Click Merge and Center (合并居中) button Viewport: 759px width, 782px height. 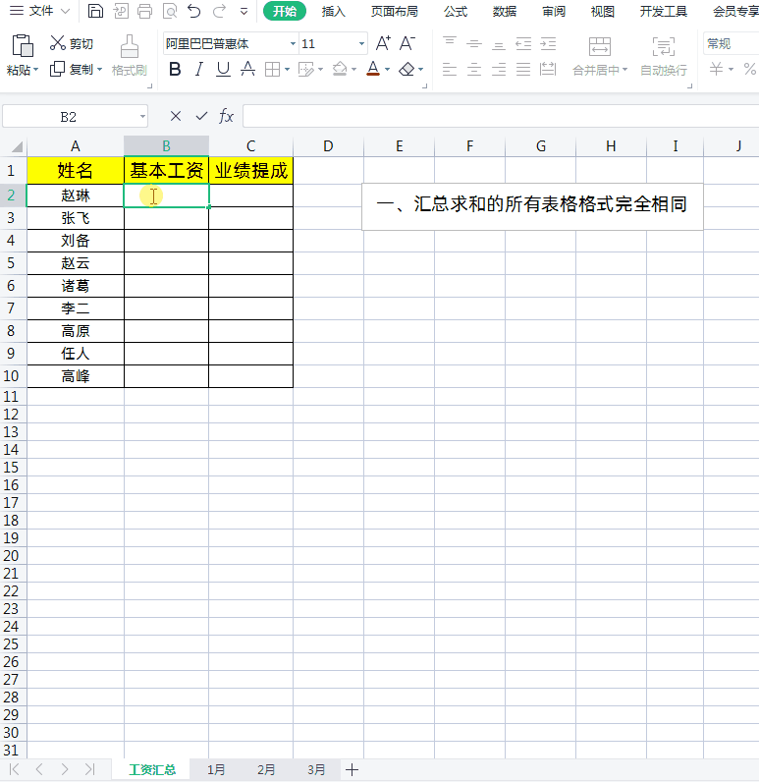[600, 56]
